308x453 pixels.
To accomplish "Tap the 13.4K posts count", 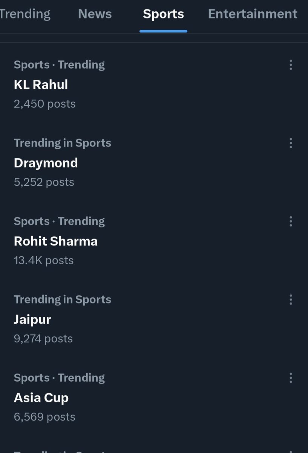I will [x=43, y=260].
